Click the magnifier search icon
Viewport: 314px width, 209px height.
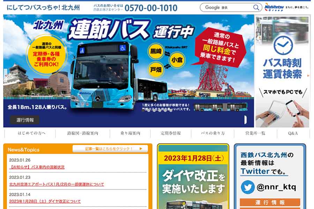(256, 8)
